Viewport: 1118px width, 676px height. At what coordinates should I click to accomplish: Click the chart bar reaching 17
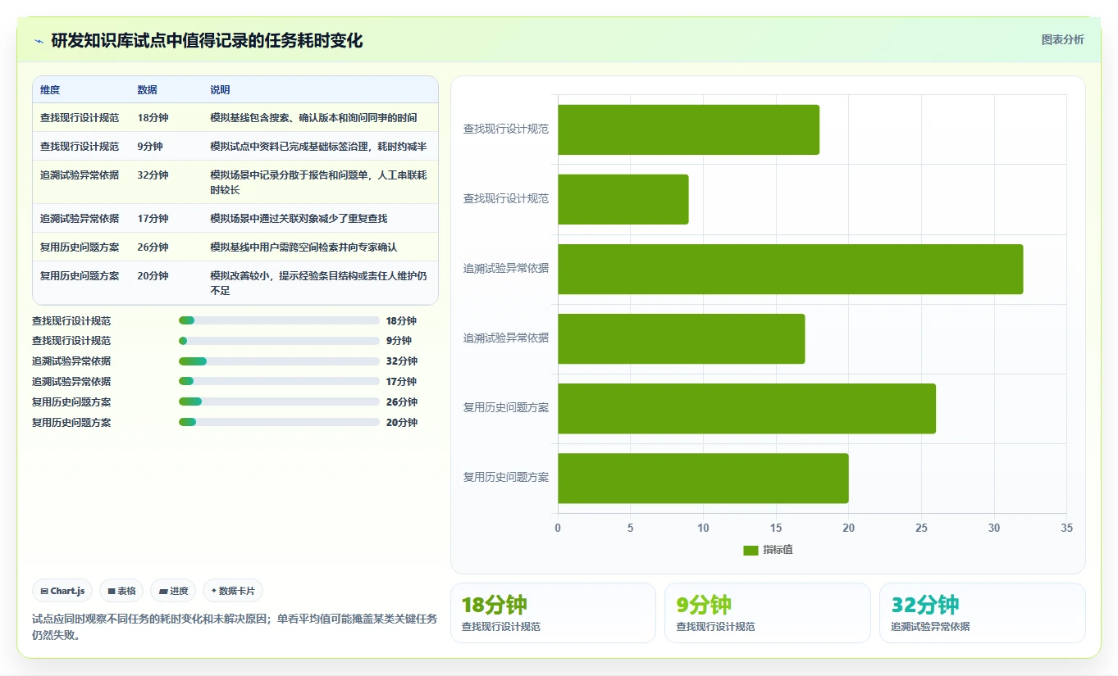682,338
